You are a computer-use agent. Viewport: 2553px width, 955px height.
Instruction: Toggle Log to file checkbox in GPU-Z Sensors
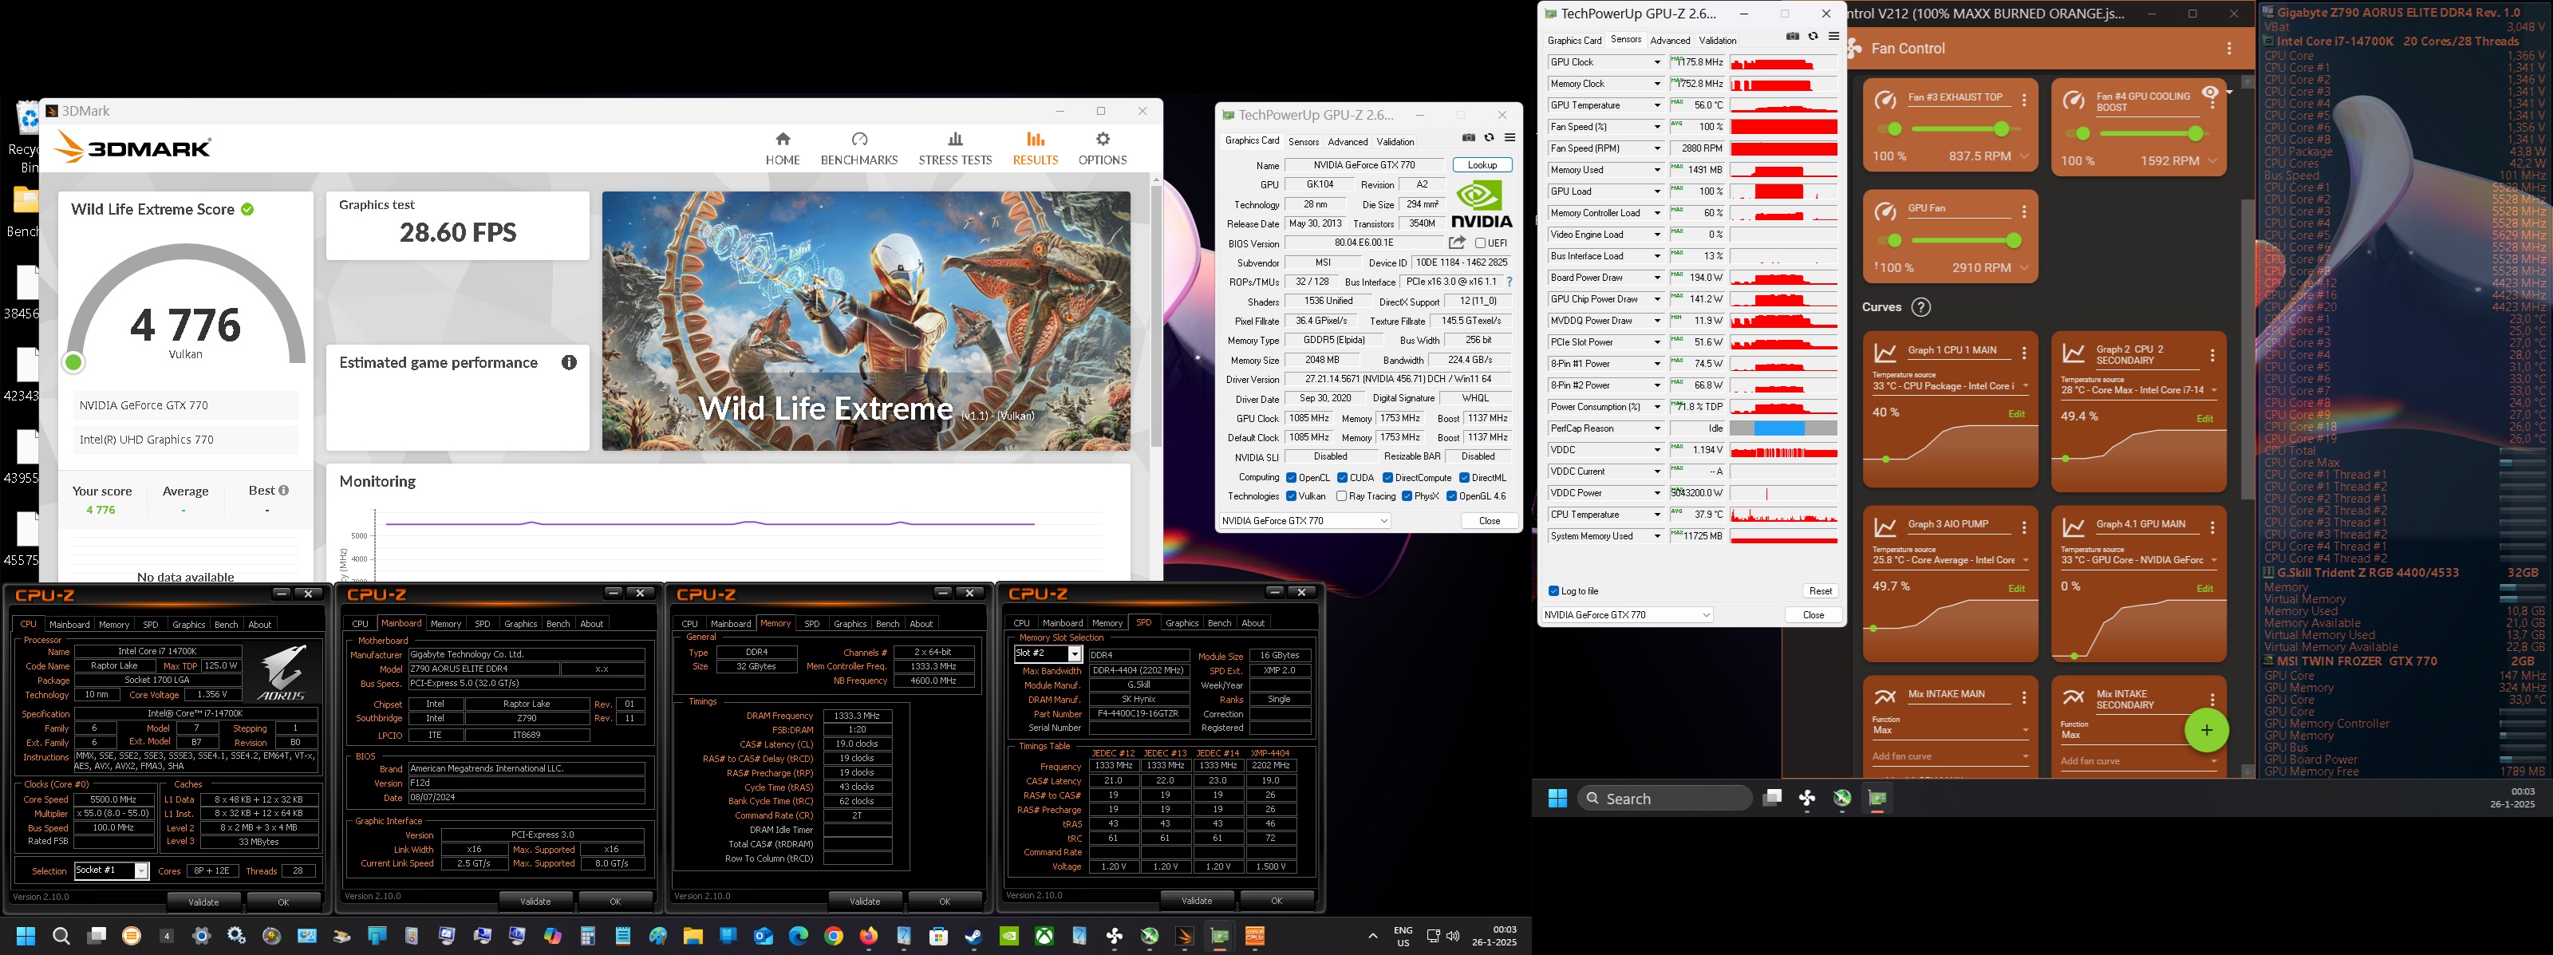[x=1553, y=591]
